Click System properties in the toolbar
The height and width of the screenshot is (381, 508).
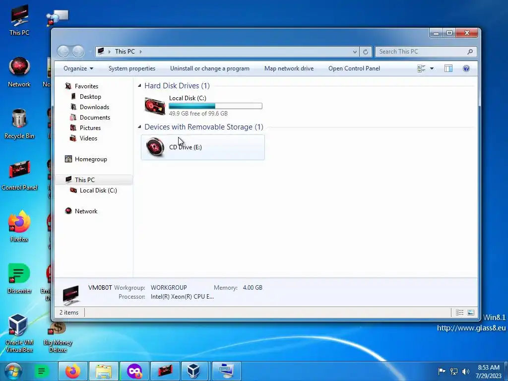132,68
